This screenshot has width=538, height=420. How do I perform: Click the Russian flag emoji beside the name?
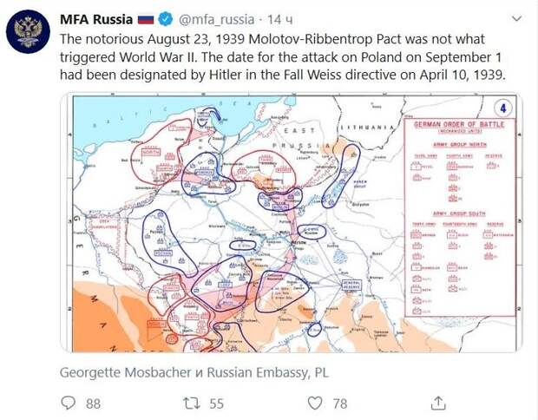point(146,19)
